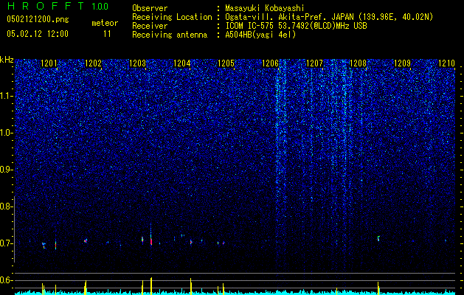Click the meteor count value 11
The image size is (464, 295).
pyautogui.click(x=107, y=34)
